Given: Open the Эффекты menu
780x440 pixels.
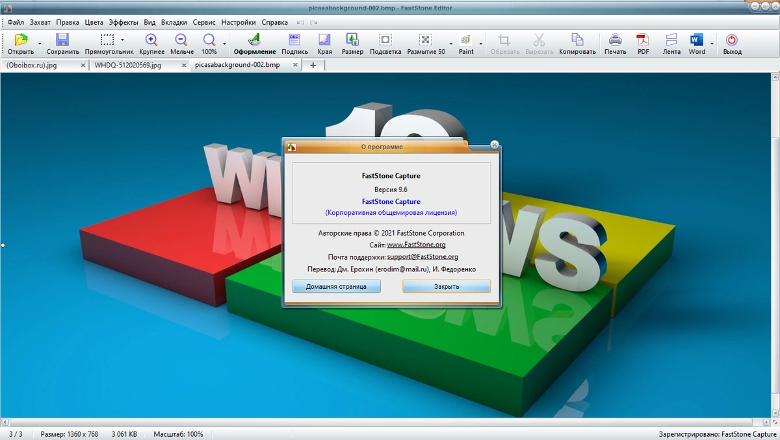Looking at the screenshot, I should (123, 22).
